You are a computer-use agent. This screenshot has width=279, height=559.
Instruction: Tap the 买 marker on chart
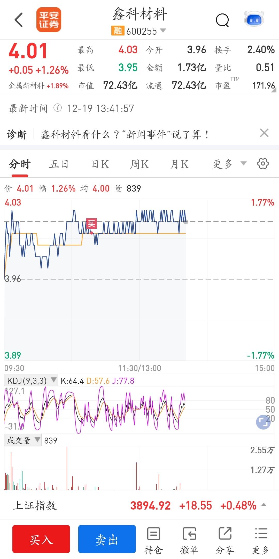click(x=91, y=223)
